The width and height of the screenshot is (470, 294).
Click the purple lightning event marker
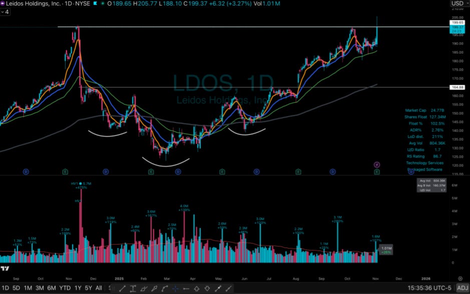[377, 164]
